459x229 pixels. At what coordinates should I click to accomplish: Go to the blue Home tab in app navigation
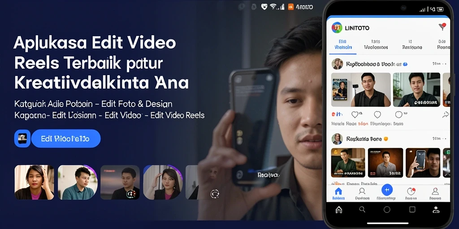[x=338, y=194]
